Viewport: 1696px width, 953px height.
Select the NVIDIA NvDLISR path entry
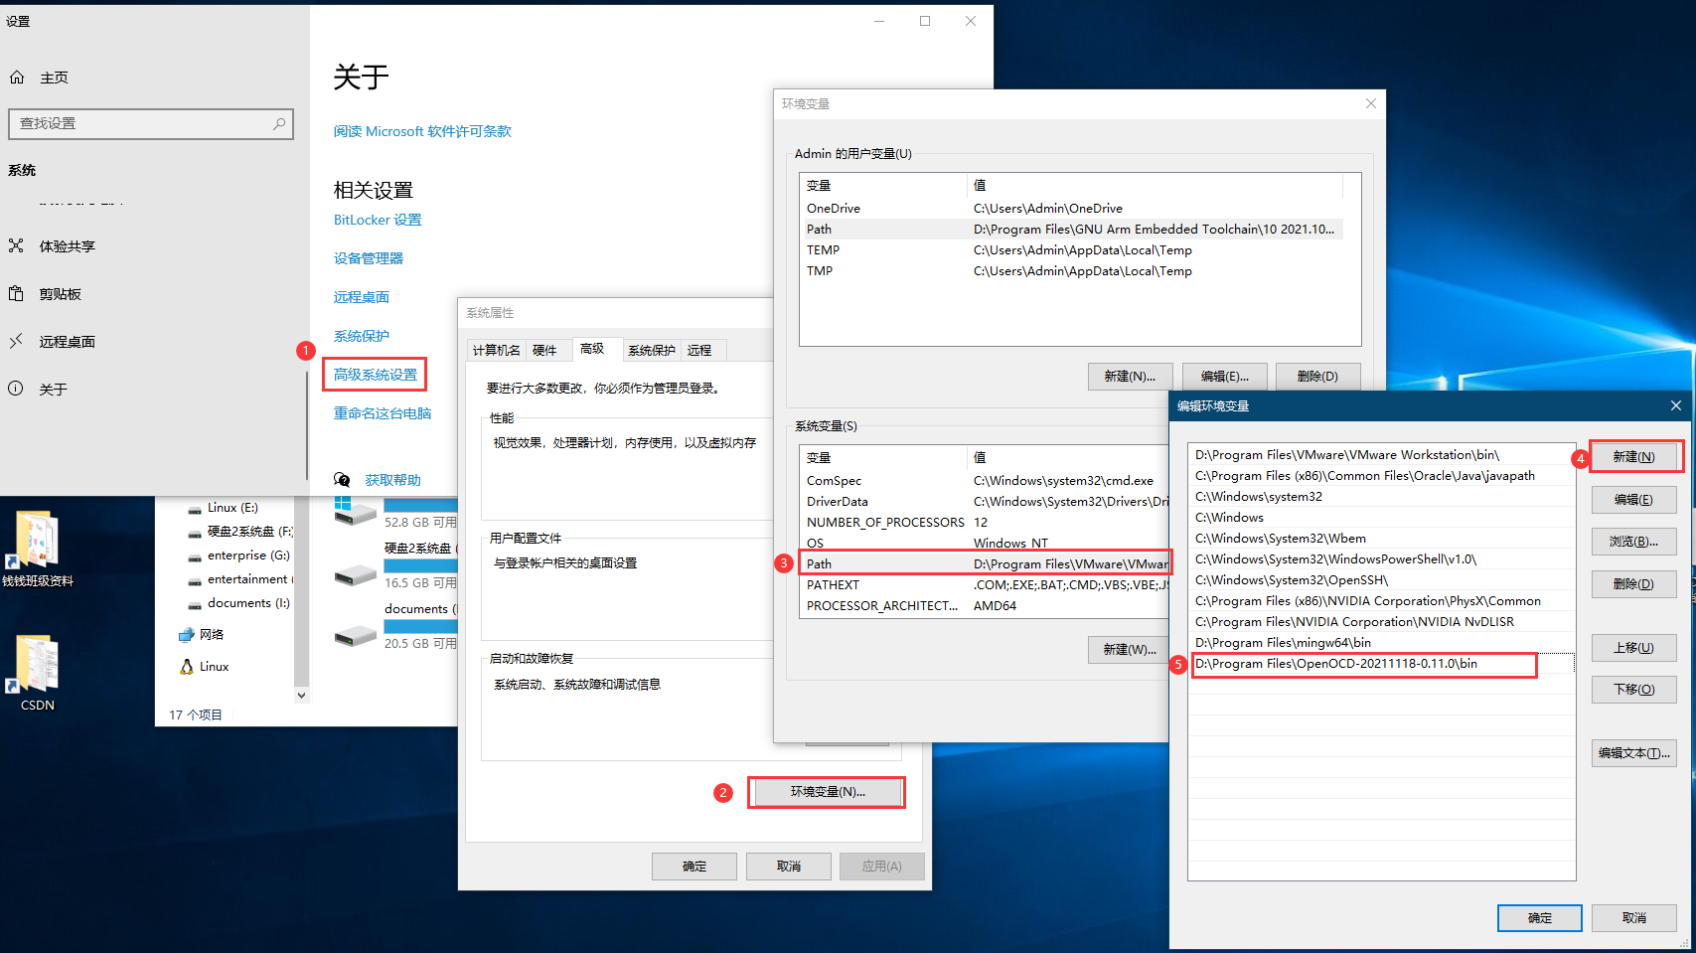[1381, 621]
